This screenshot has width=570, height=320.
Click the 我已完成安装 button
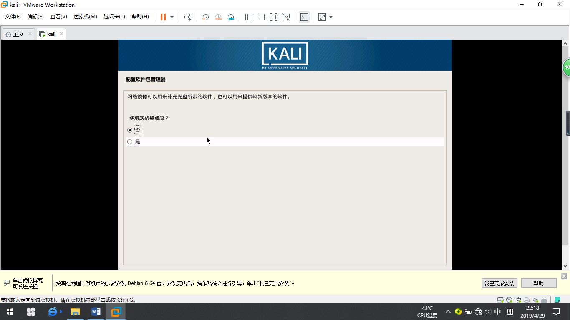pos(499,283)
